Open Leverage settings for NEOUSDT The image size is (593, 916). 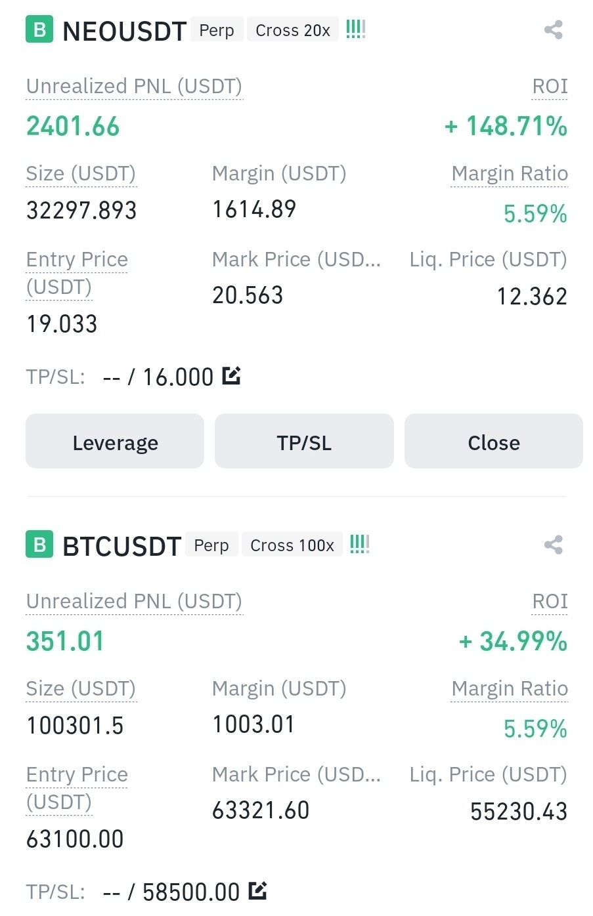click(115, 442)
